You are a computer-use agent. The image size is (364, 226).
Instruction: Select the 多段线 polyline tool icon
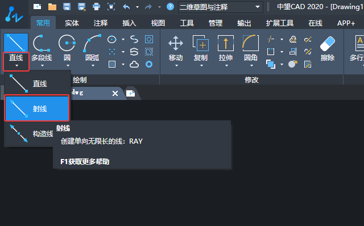click(x=42, y=43)
